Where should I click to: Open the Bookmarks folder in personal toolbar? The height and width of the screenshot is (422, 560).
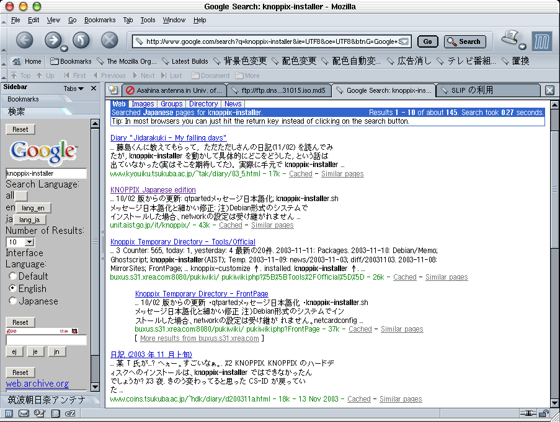(71, 61)
